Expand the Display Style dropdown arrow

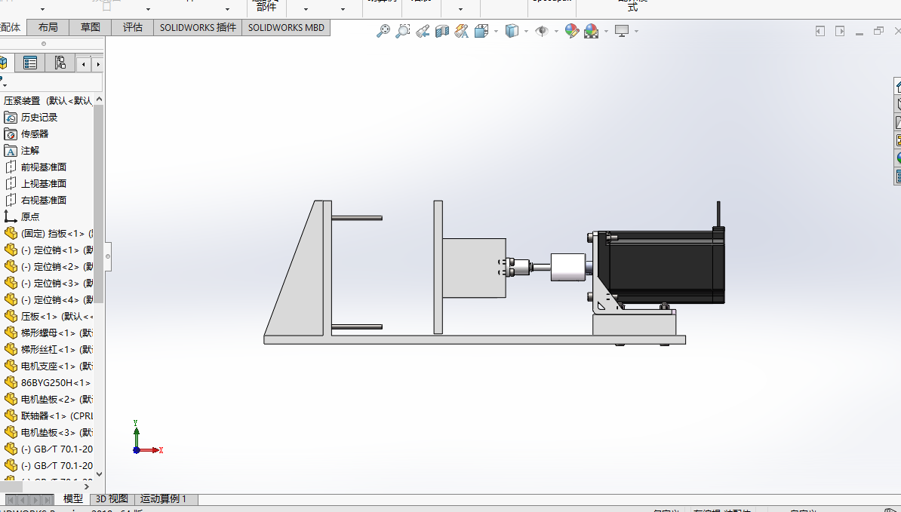[x=527, y=31]
